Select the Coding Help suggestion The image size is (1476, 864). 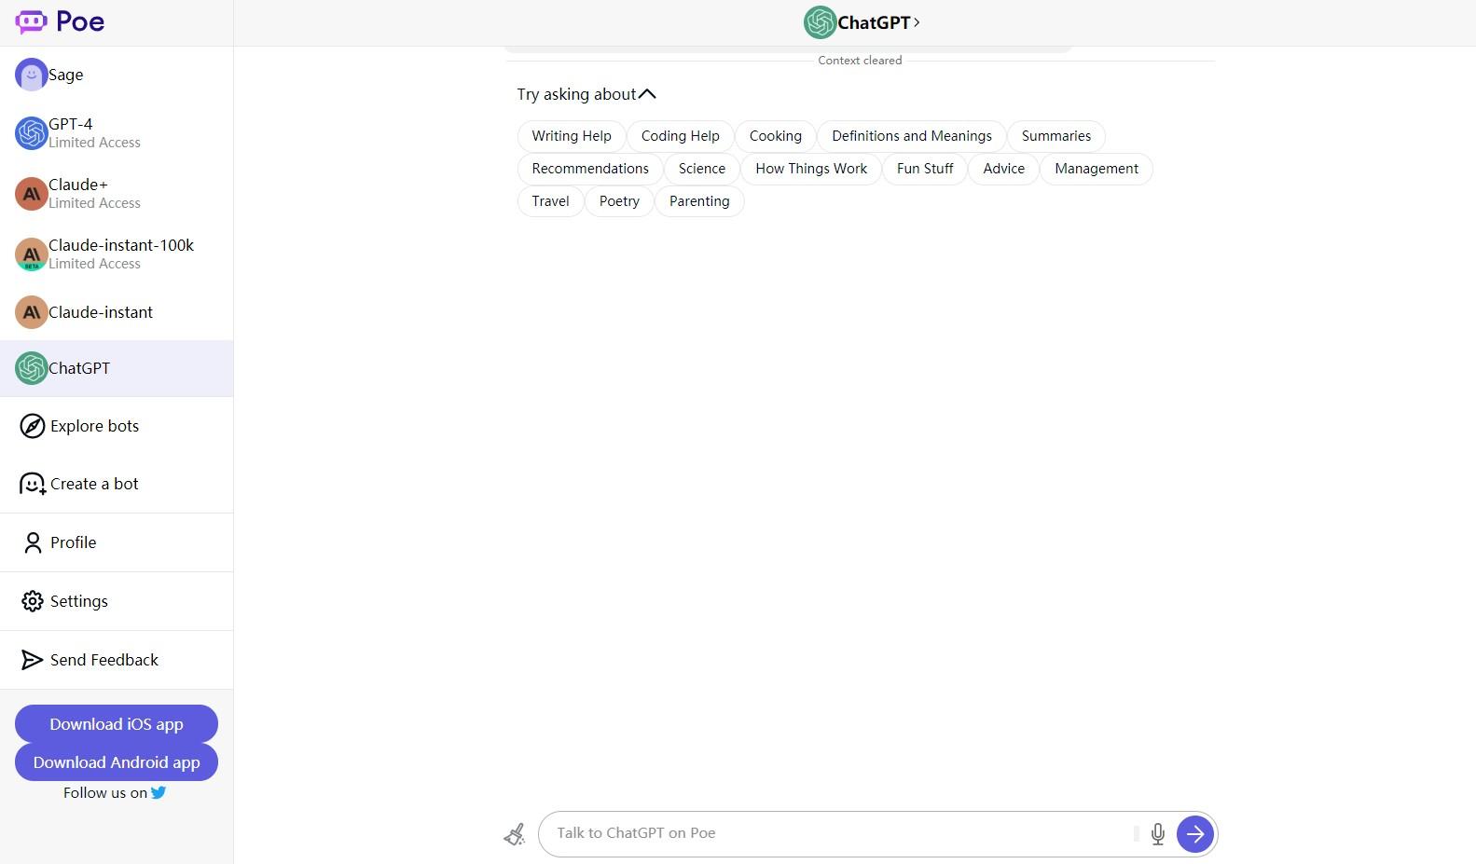pos(681,136)
